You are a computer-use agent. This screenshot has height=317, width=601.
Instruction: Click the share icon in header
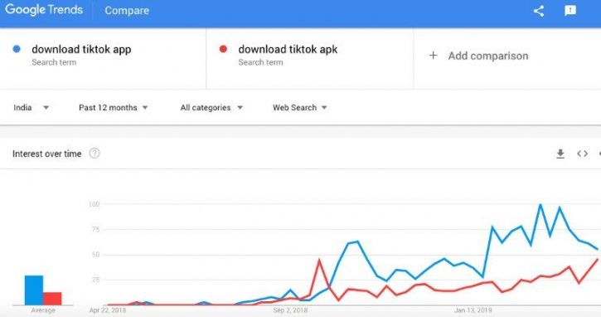pos(539,11)
